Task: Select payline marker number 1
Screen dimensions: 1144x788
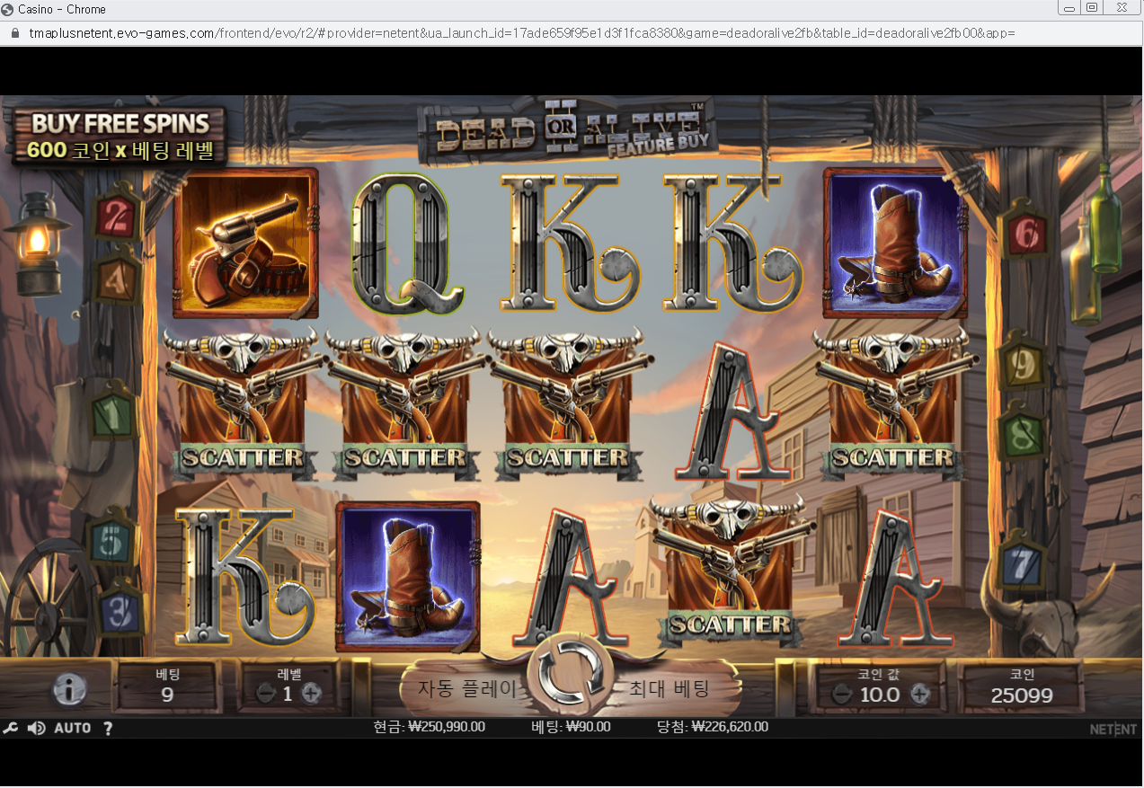Action: (x=113, y=415)
